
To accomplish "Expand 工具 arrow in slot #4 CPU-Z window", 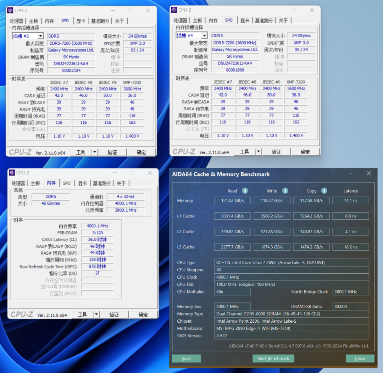I will (259, 152).
